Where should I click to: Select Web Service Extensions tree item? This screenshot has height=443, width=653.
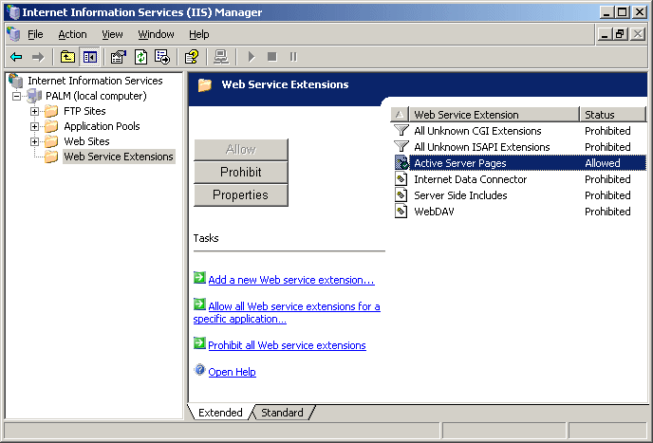click(x=119, y=157)
